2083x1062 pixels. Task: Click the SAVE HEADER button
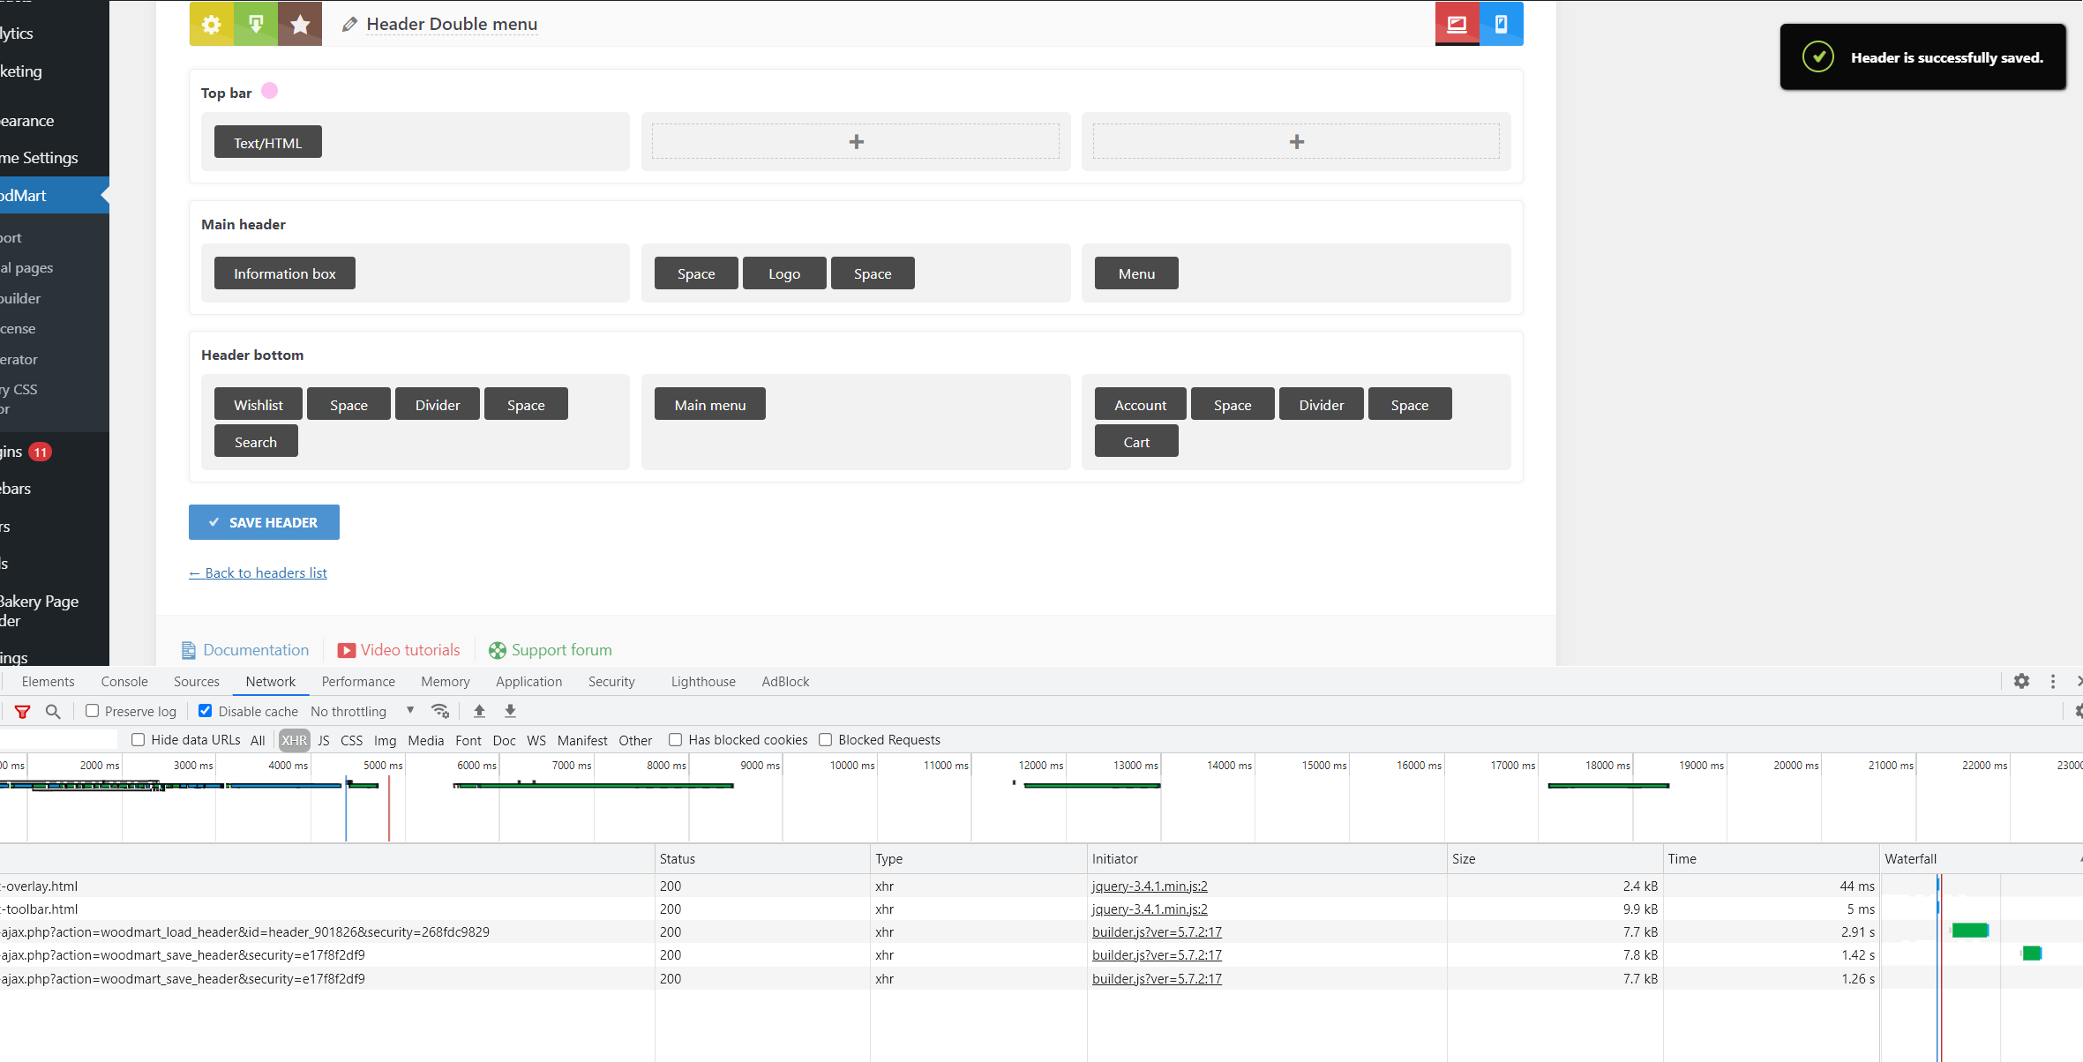pos(264,522)
